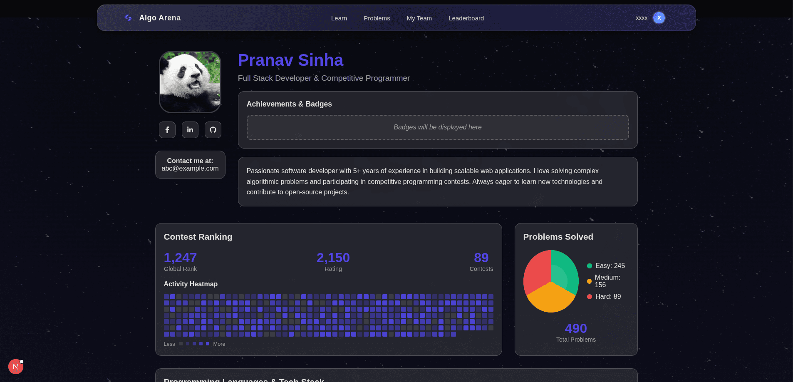Open the Facebook profile icon

coord(167,130)
